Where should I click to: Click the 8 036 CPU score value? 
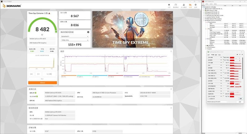(x=75, y=25)
